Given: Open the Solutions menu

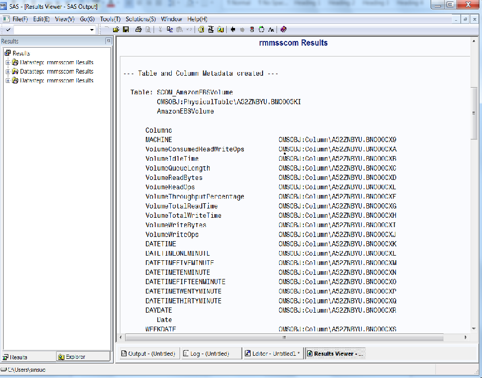Looking at the screenshot, I should point(141,19).
